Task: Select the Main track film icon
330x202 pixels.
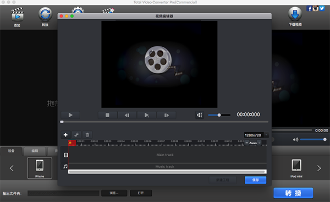Action: 65,155
